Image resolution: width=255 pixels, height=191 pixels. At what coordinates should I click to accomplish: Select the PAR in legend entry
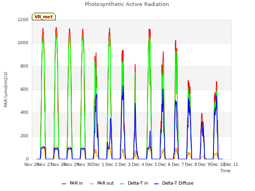[x=72, y=183]
